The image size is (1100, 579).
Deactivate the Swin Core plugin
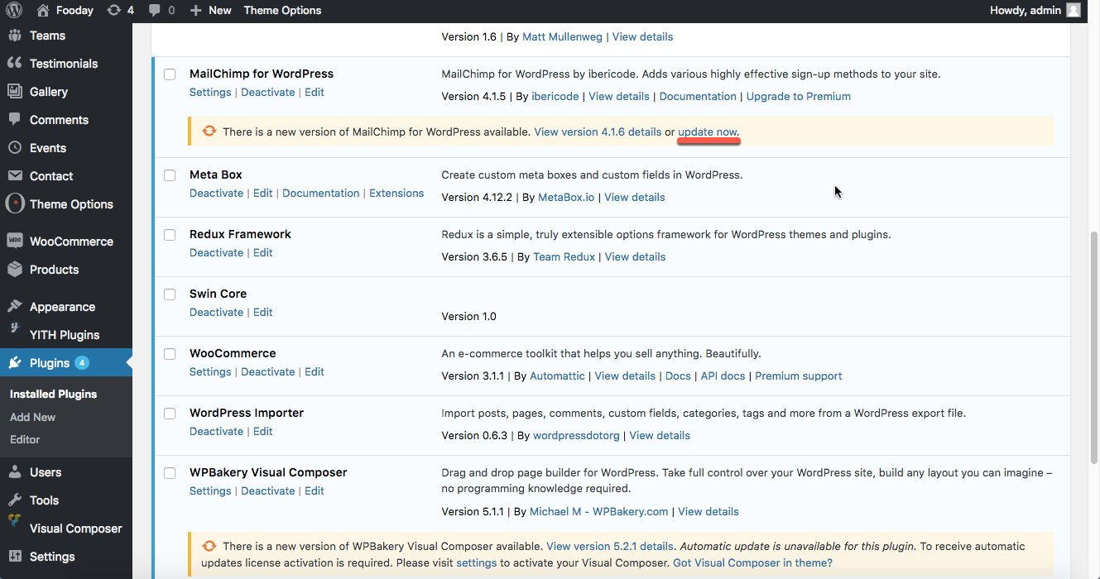click(x=217, y=313)
